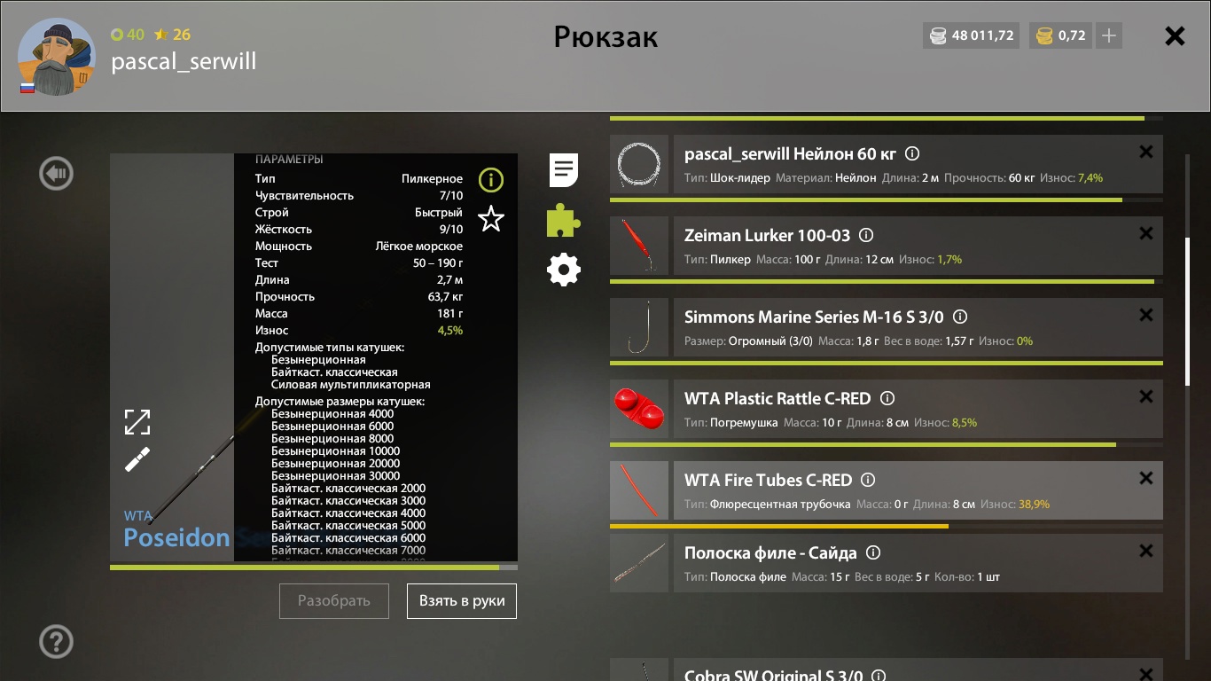Viewport: 1211px width, 681px height.
Task: Click the silver coins balance 48 011,72
Action: pos(971,36)
